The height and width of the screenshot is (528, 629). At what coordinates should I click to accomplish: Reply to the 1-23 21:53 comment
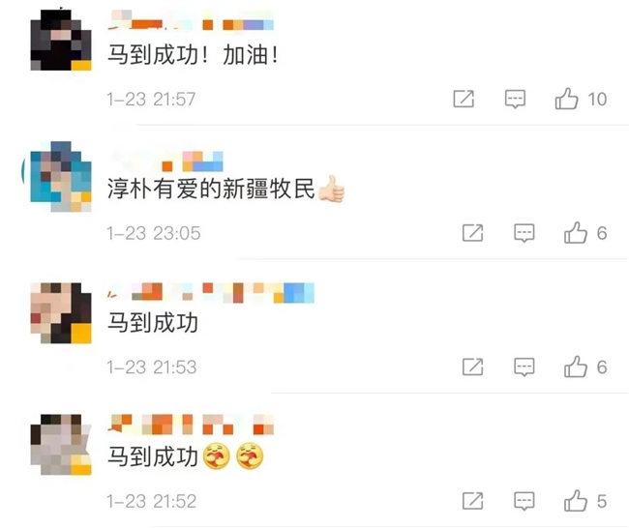tap(524, 367)
